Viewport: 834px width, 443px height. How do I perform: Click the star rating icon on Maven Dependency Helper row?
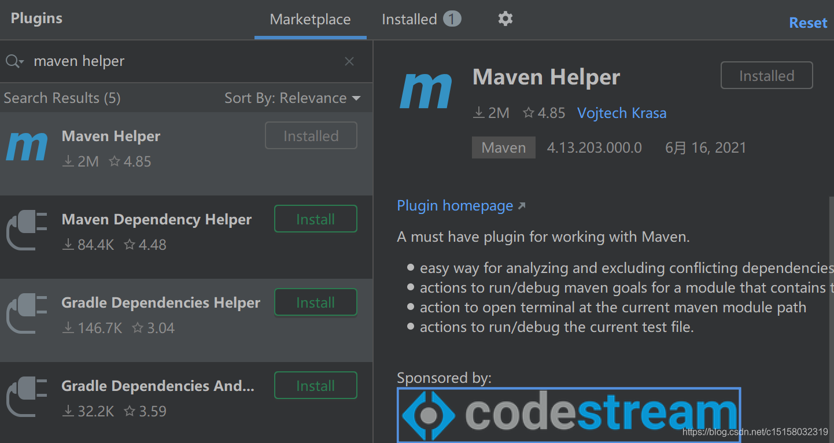(x=130, y=245)
